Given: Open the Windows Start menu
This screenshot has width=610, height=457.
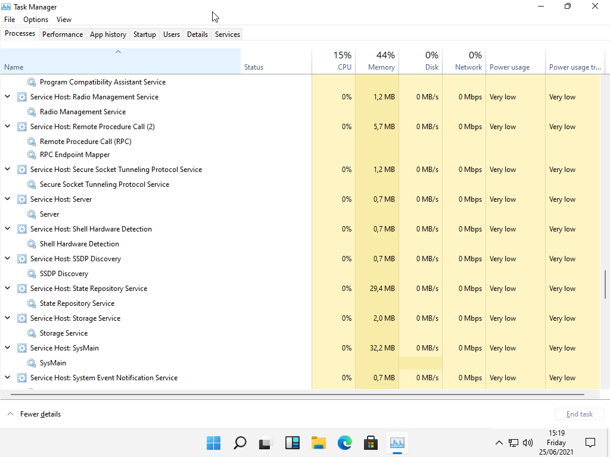Looking at the screenshot, I should (214, 443).
